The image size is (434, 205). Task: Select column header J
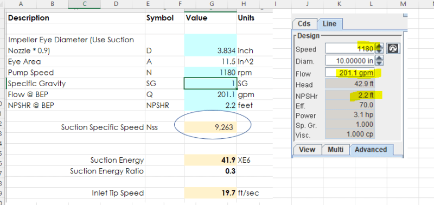(x=307, y=4)
